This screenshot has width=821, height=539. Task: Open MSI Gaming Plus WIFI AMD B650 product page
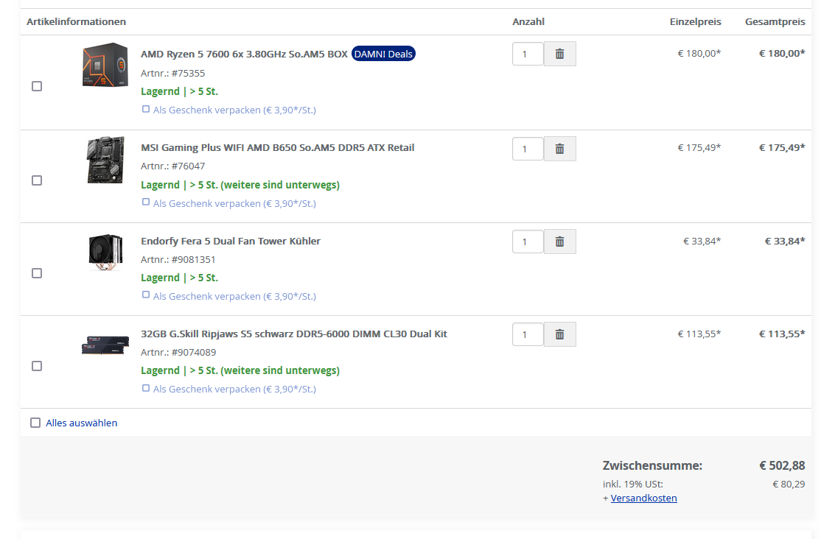click(x=278, y=147)
